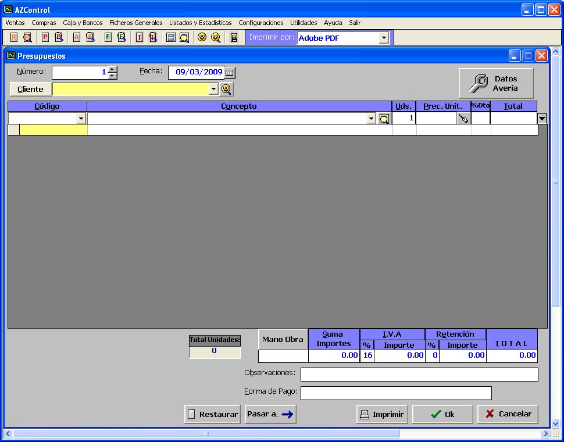Click the A search (magnifier) toolbar icon
564x442 pixels.
click(90, 37)
